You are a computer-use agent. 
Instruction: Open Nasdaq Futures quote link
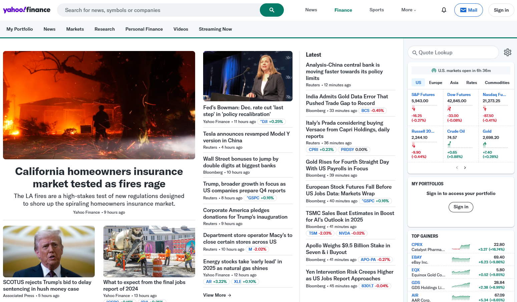pyautogui.click(x=494, y=95)
